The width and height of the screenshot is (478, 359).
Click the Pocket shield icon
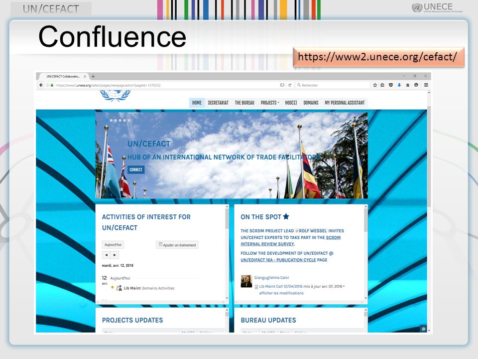coord(390,85)
